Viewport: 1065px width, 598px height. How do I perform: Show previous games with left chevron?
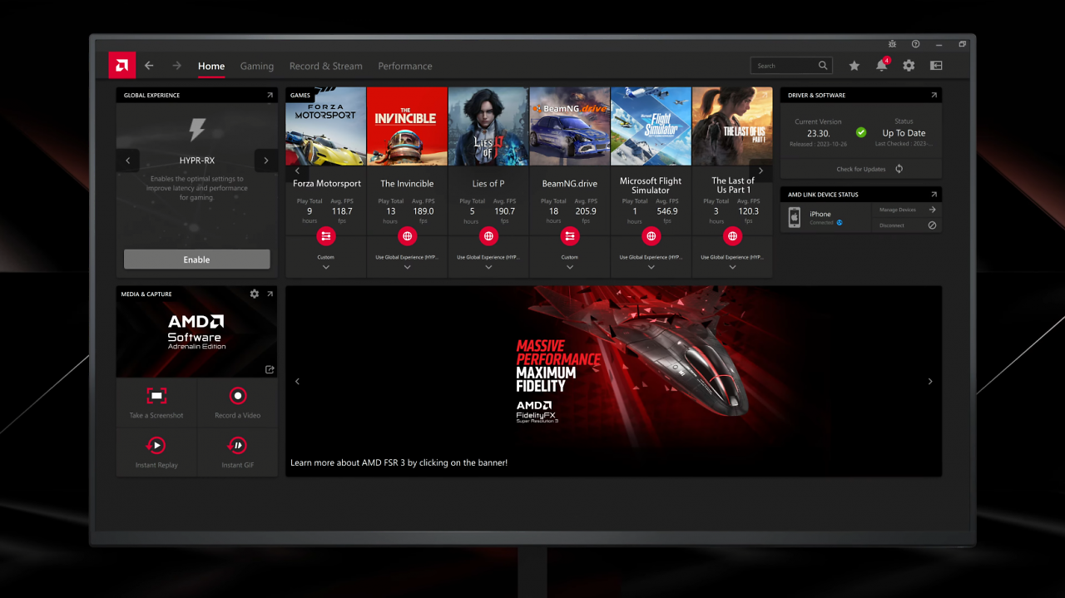pos(297,171)
